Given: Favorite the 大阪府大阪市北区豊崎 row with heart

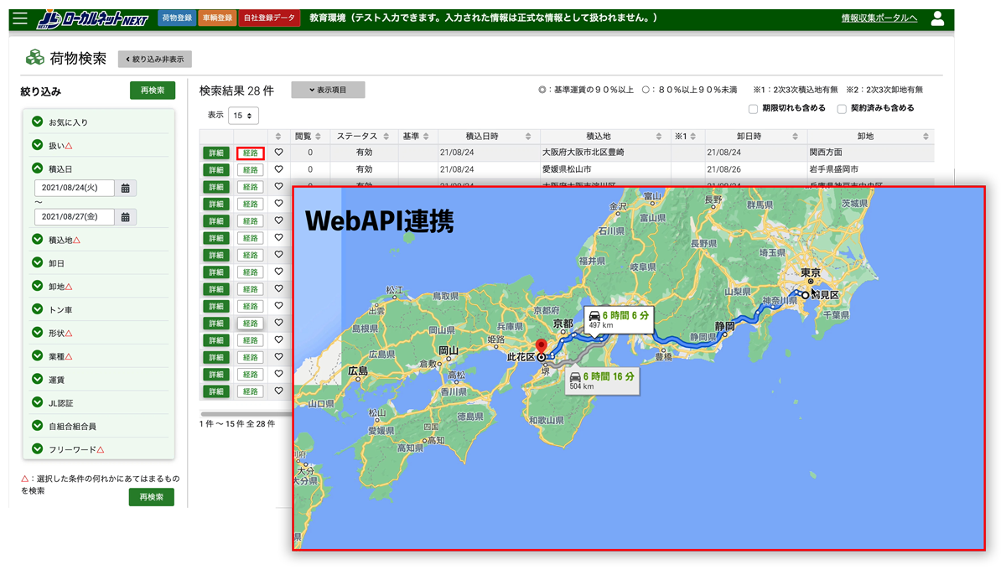Looking at the screenshot, I should (279, 153).
